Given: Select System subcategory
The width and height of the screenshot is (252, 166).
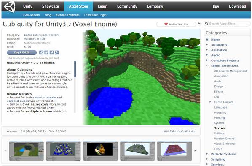Looking at the screenshot, I should [219, 123].
